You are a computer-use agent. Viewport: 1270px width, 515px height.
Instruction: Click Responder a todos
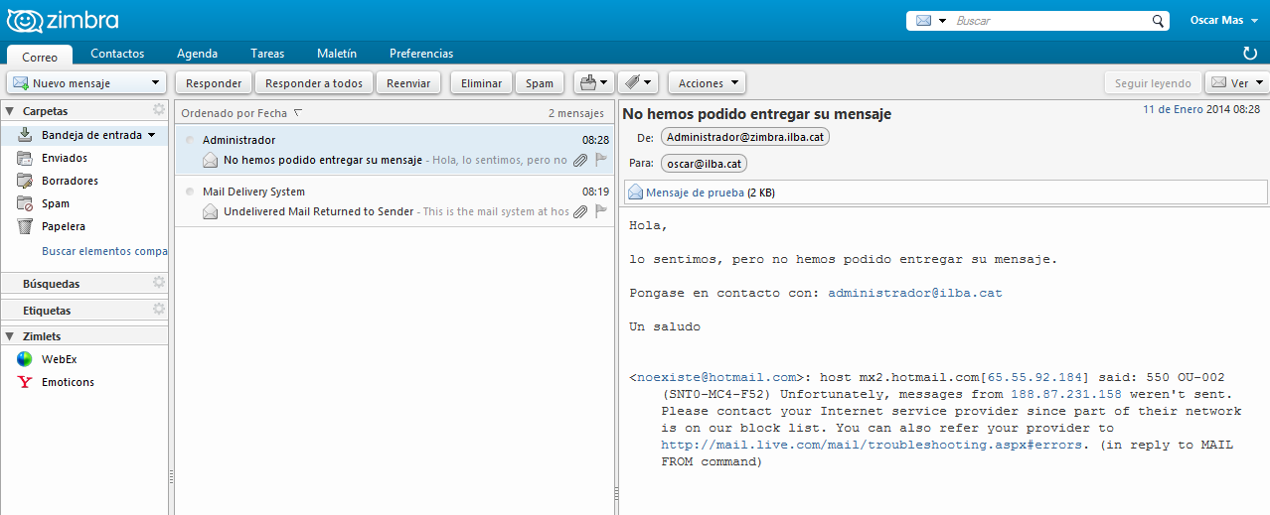(x=314, y=83)
